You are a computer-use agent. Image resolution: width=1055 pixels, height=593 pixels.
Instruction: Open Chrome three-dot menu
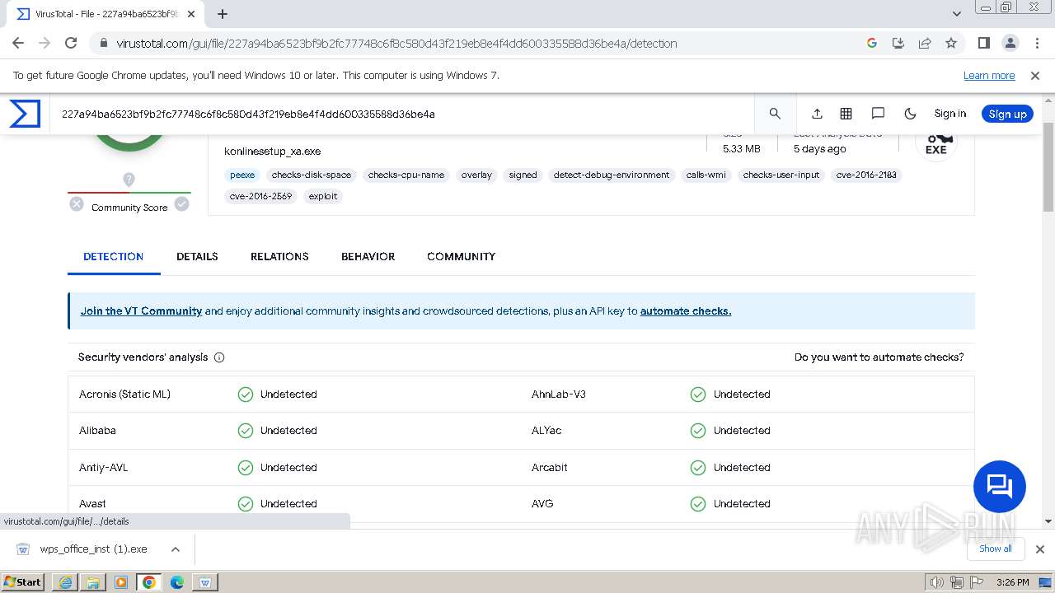tap(1036, 43)
